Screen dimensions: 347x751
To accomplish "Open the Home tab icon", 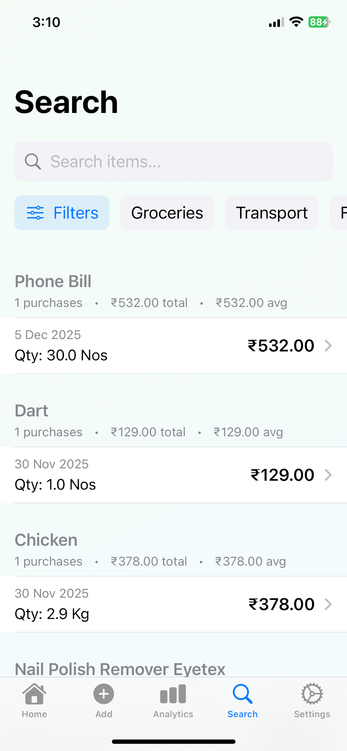I will tap(34, 693).
